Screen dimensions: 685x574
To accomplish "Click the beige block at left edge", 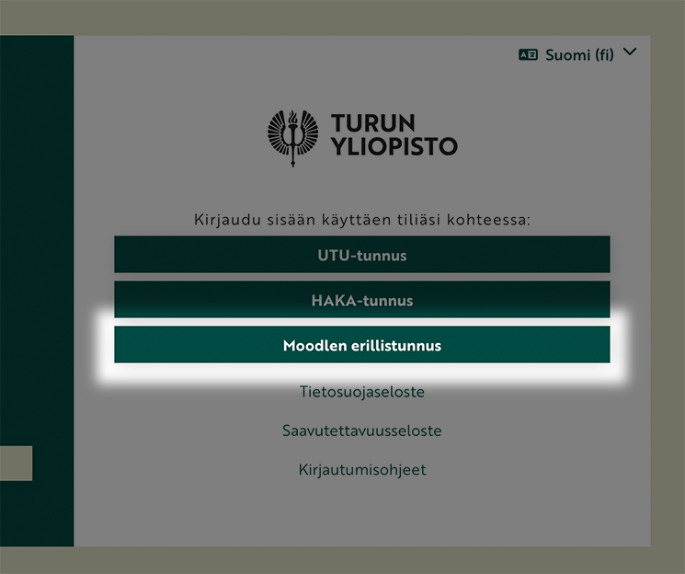I will coord(16,464).
